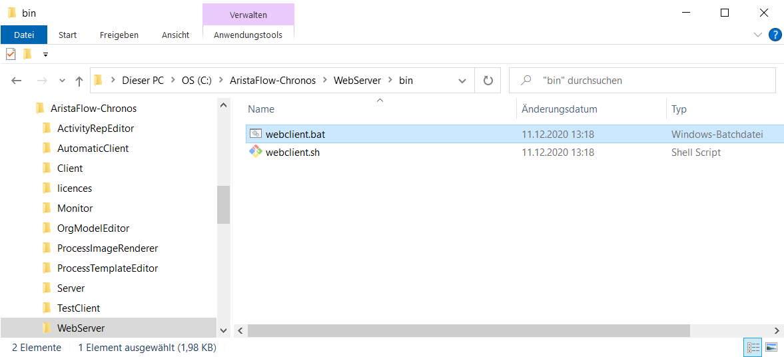Screen dimensions: 784x357
Task: Open recent locations dropdown arrow
Action: pos(62,81)
